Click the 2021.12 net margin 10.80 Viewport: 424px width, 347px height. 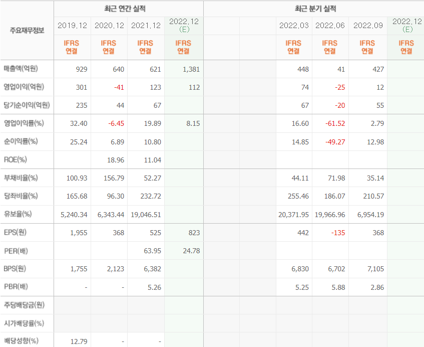pyautogui.click(x=153, y=142)
